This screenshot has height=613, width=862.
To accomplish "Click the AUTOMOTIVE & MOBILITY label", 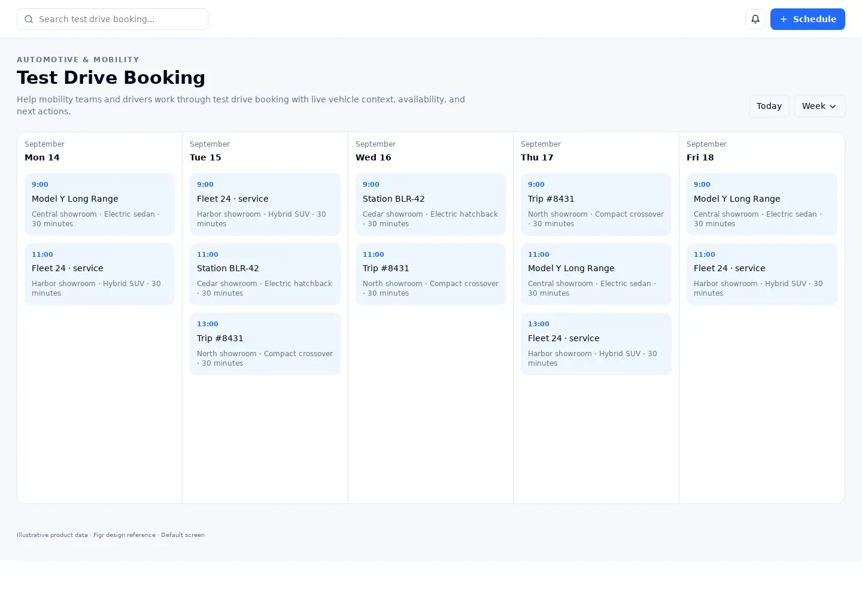I will 78,60.
